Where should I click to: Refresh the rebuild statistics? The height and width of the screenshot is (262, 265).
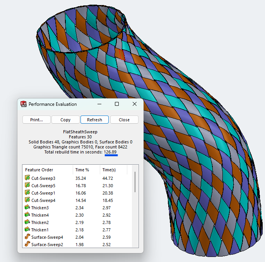coord(94,120)
